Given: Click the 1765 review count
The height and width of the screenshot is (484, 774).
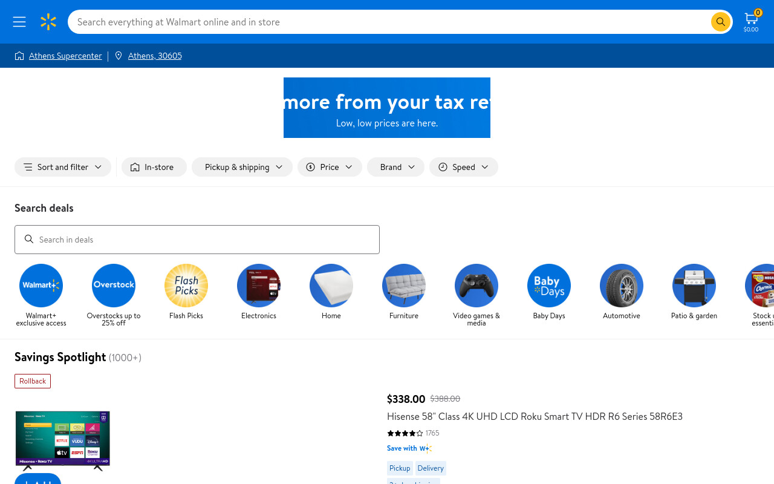Looking at the screenshot, I should pyautogui.click(x=432, y=433).
